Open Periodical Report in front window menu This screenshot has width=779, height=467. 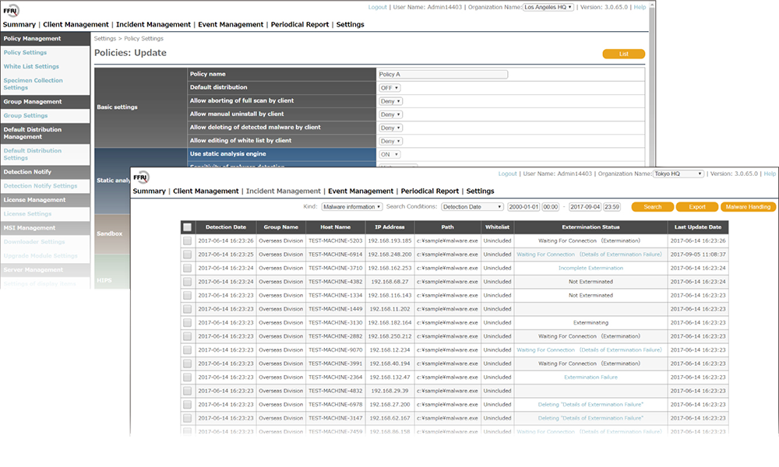click(430, 191)
